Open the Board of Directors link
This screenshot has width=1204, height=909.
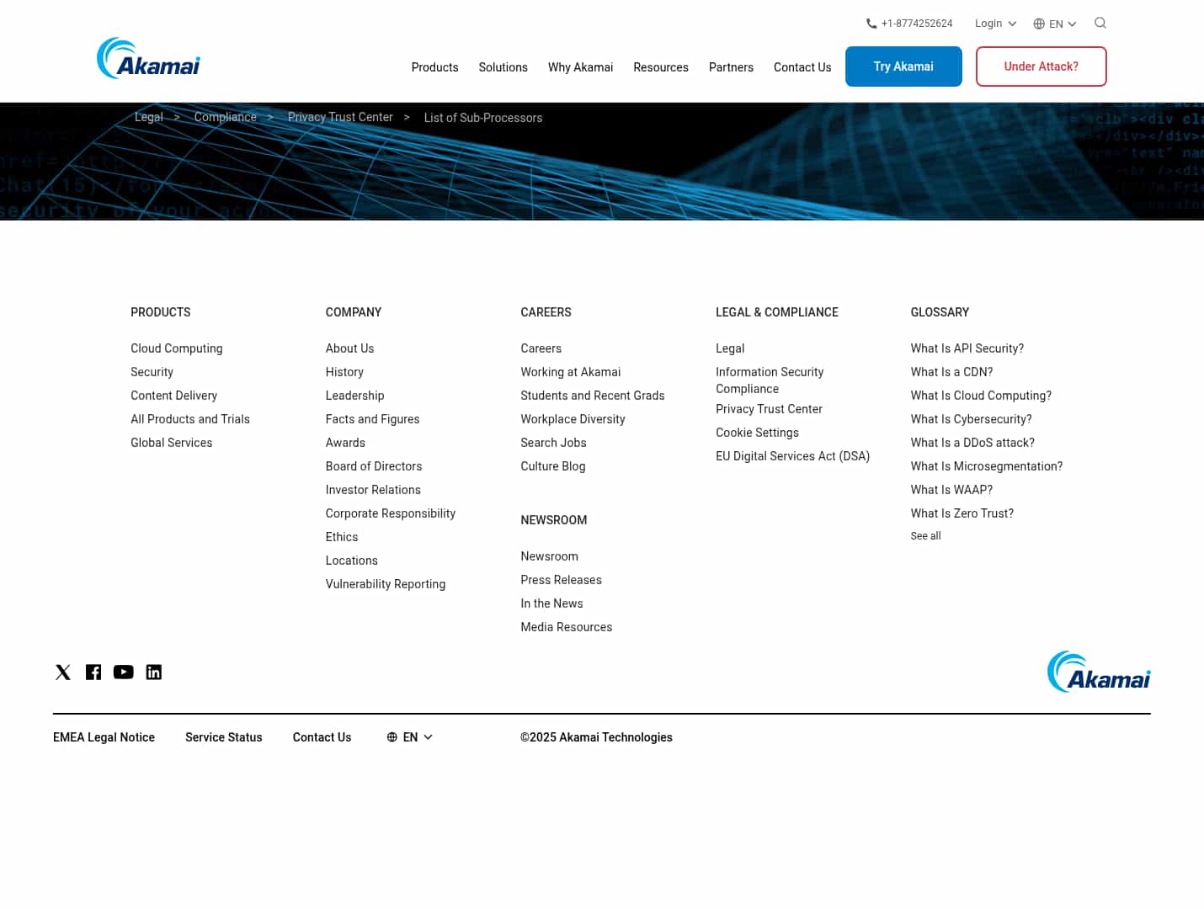click(x=374, y=466)
